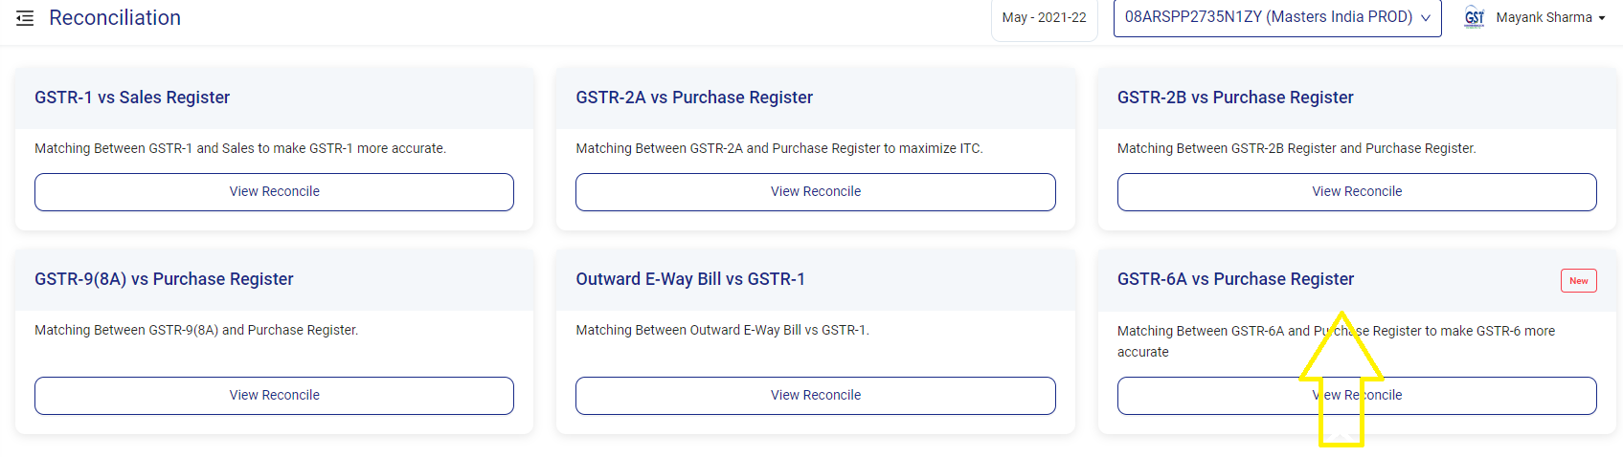View Reconcile for Outward E-Way Bill
The image size is (1623, 457).
pyautogui.click(x=815, y=396)
